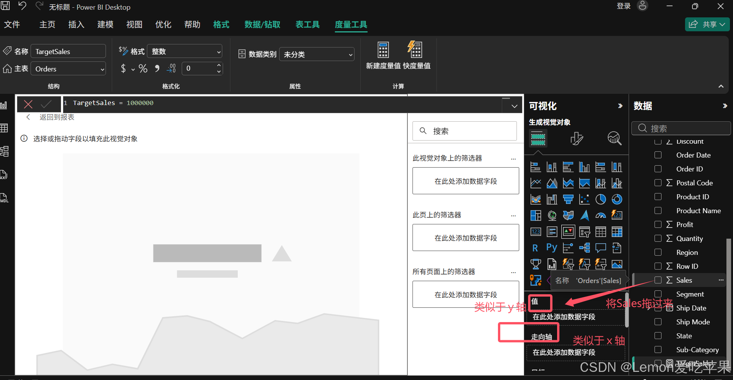Check the Sales field checkbox
Image resolution: width=733 pixels, height=380 pixels.
tap(658, 280)
